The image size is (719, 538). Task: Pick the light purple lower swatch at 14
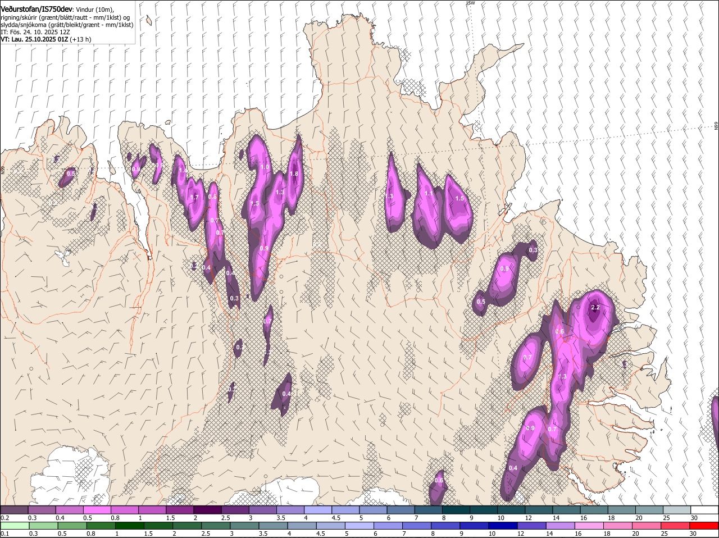coord(561,526)
